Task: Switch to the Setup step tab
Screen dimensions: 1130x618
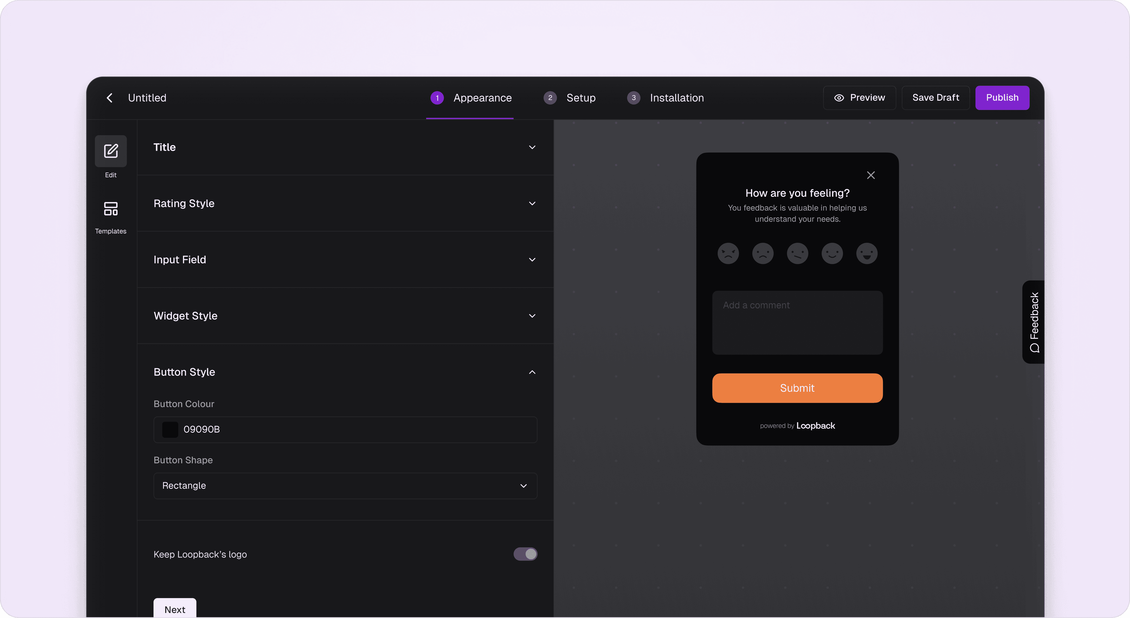Action: click(569, 98)
